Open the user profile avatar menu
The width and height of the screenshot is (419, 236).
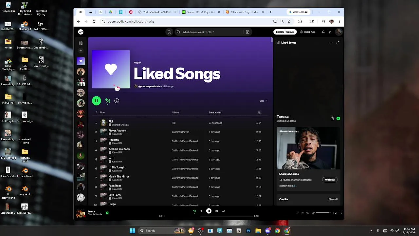339,32
